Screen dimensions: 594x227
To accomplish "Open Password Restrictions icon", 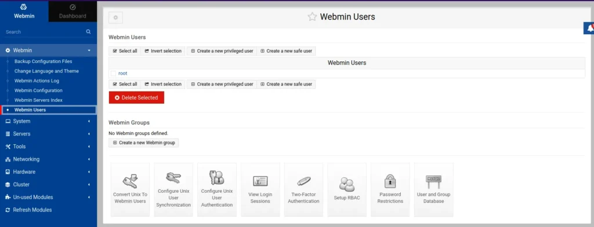I will pos(390,189).
